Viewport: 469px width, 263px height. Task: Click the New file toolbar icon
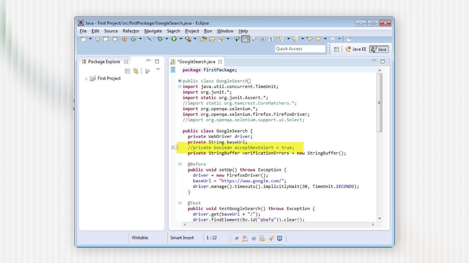pyautogui.click(x=84, y=39)
